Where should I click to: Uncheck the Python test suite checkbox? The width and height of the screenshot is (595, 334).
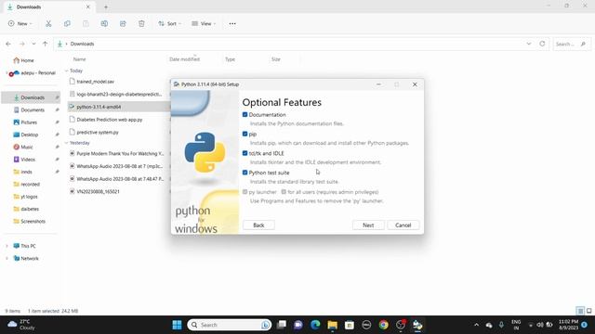coord(245,173)
